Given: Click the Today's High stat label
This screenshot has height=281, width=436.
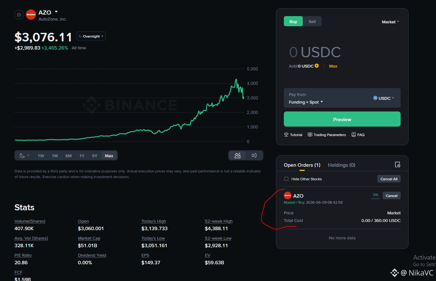Looking at the screenshot, I should [x=154, y=221].
